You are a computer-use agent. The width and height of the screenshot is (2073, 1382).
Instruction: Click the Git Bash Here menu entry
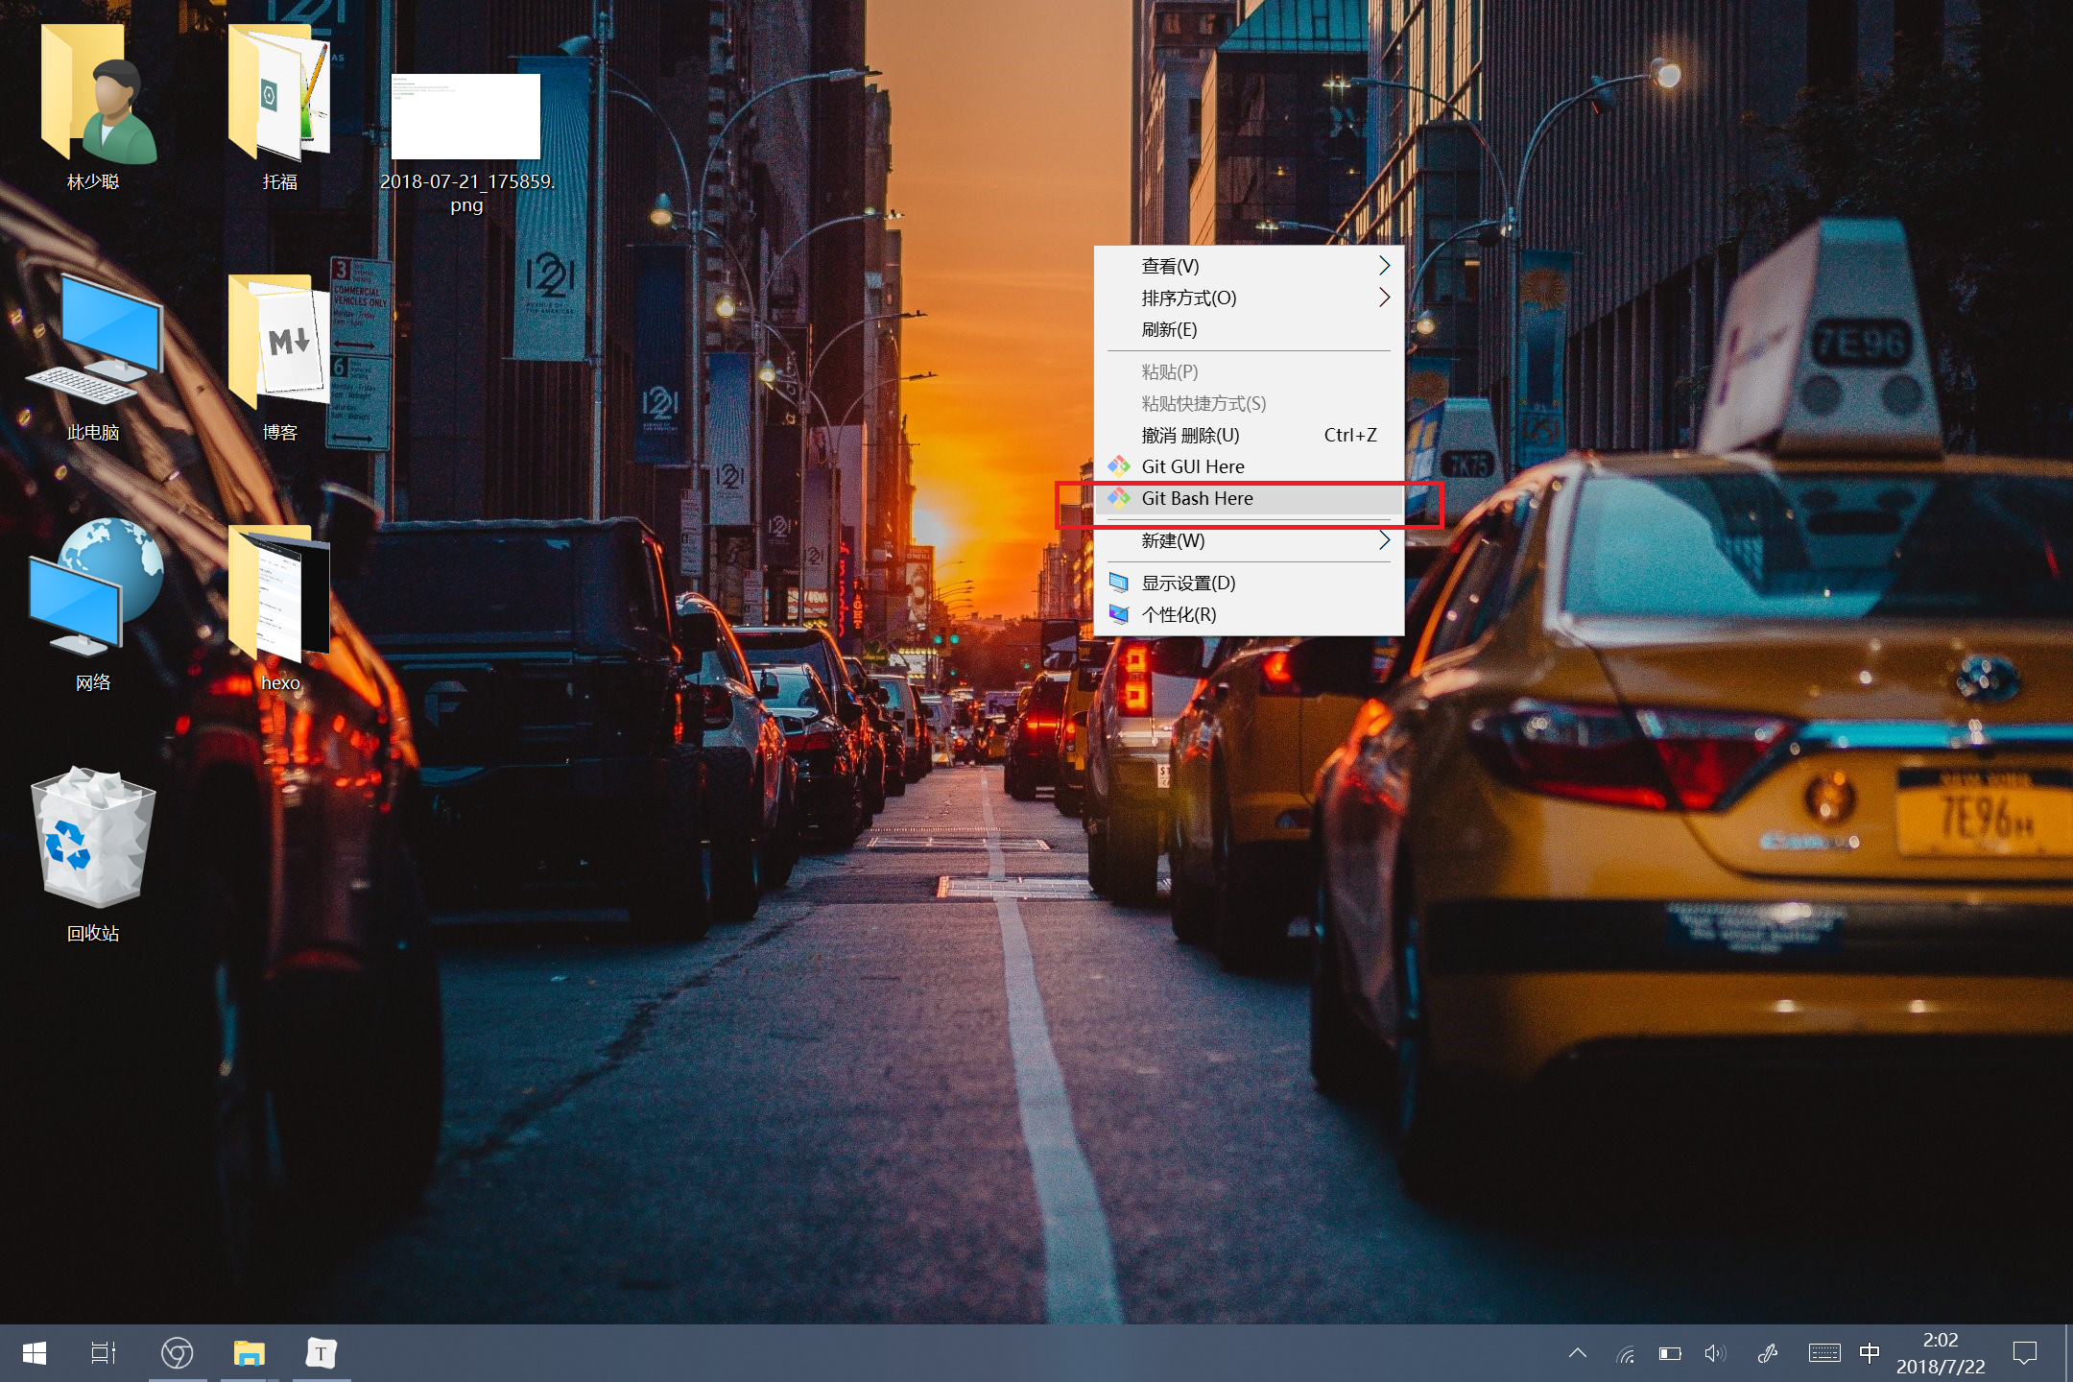click(1197, 498)
